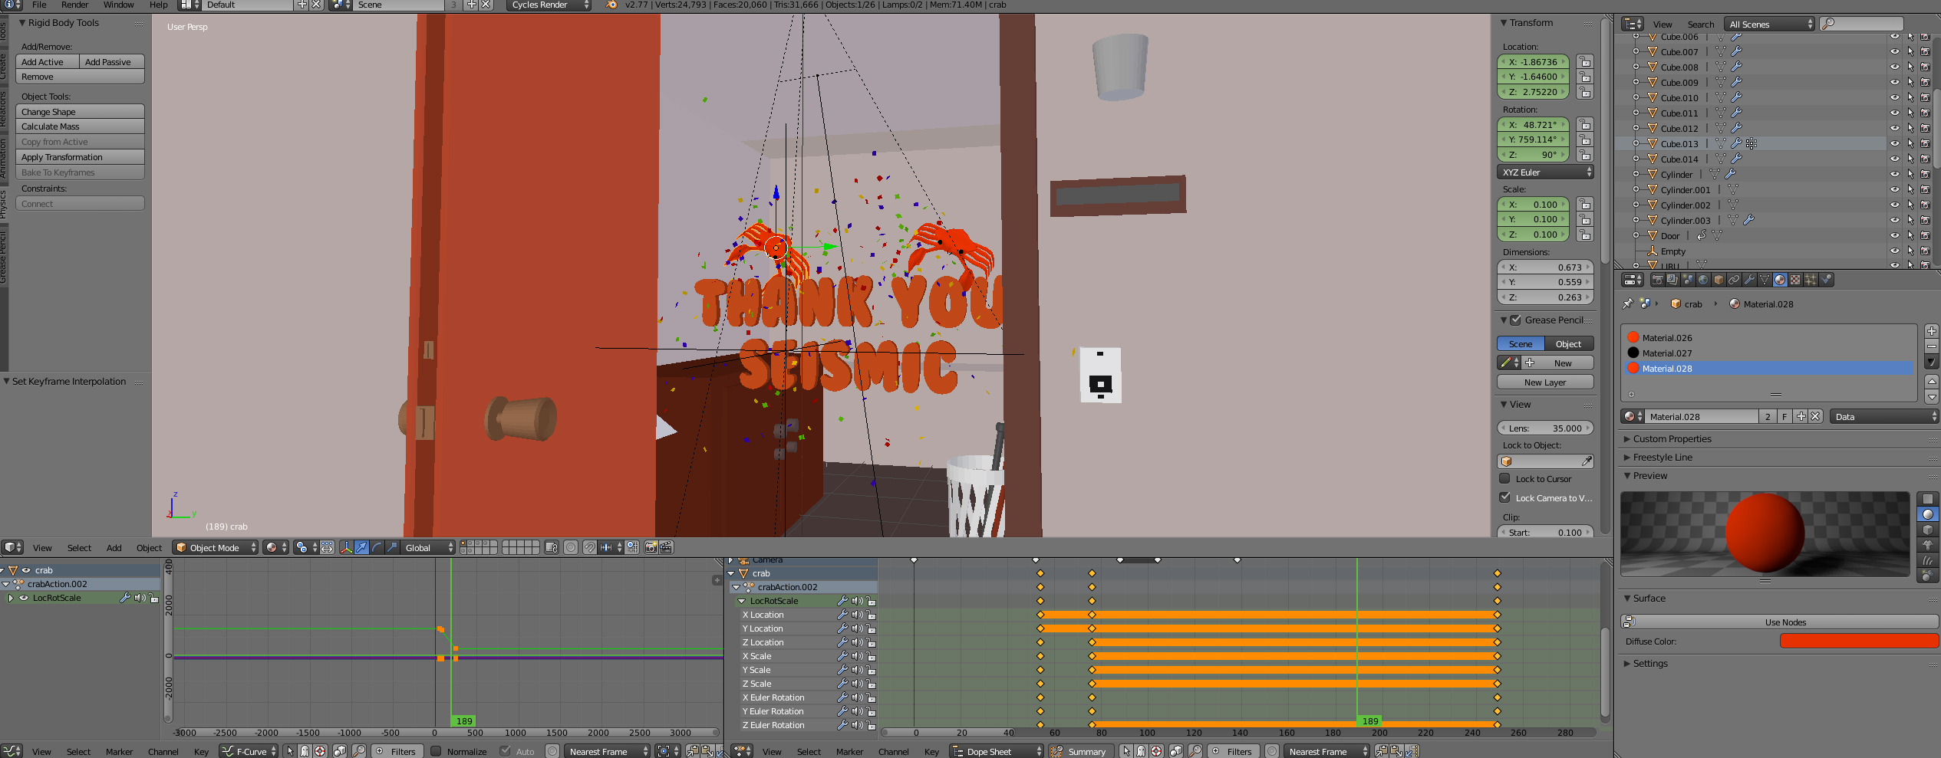1941x758 pixels.
Task: Open Modifiers wrench properties tab
Action: pos(1749,280)
